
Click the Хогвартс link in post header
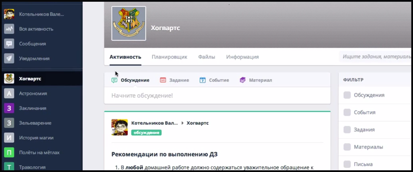[x=197, y=123]
